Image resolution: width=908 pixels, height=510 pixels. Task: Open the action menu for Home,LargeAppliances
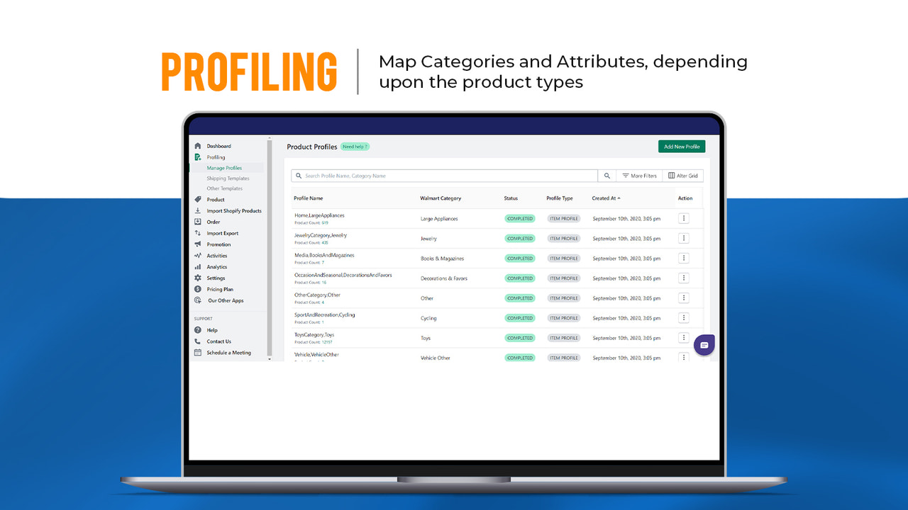[x=683, y=218]
